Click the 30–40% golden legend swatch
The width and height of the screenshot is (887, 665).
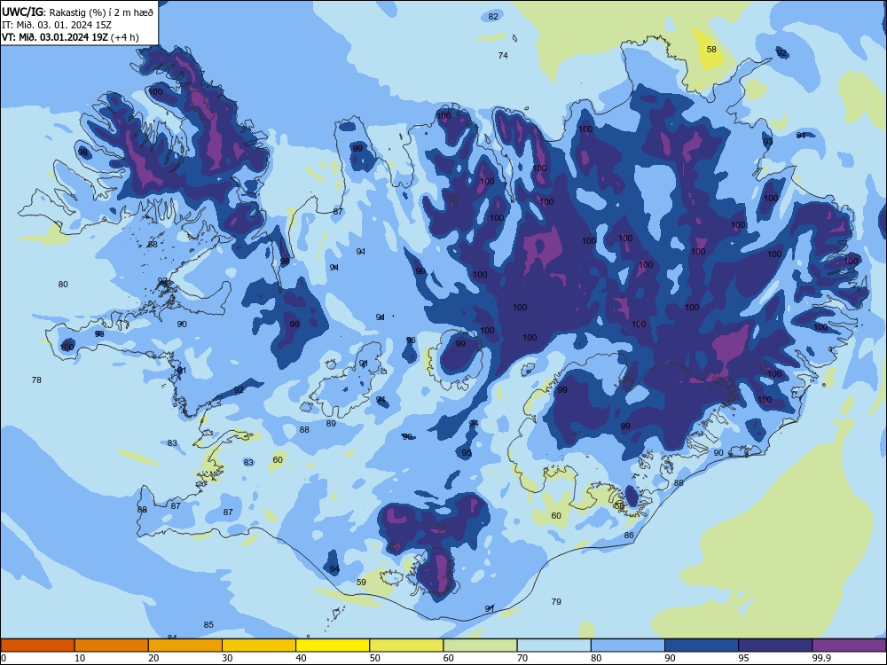tap(259, 645)
